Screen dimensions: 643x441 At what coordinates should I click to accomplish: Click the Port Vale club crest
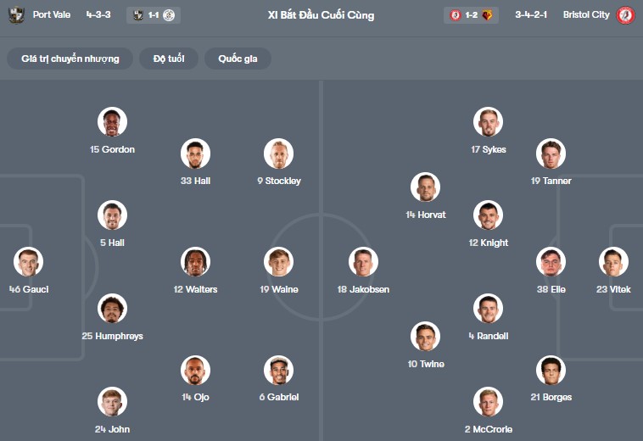pos(17,15)
